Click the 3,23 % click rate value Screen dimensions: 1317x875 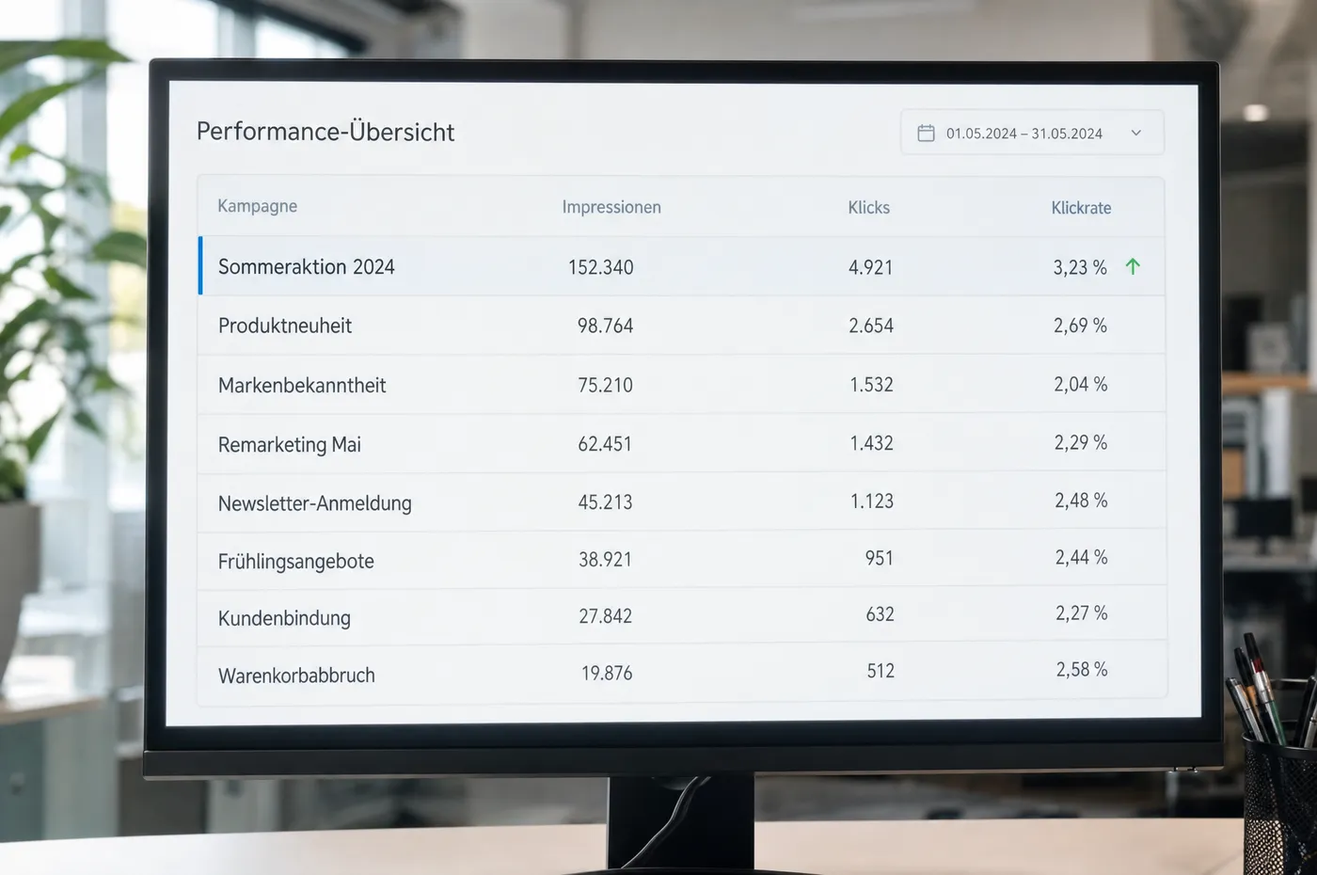pyautogui.click(x=1080, y=267)
